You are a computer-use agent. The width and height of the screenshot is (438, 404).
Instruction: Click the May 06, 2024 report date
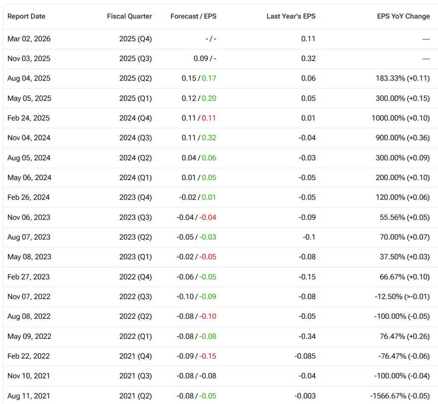point(29,178)
